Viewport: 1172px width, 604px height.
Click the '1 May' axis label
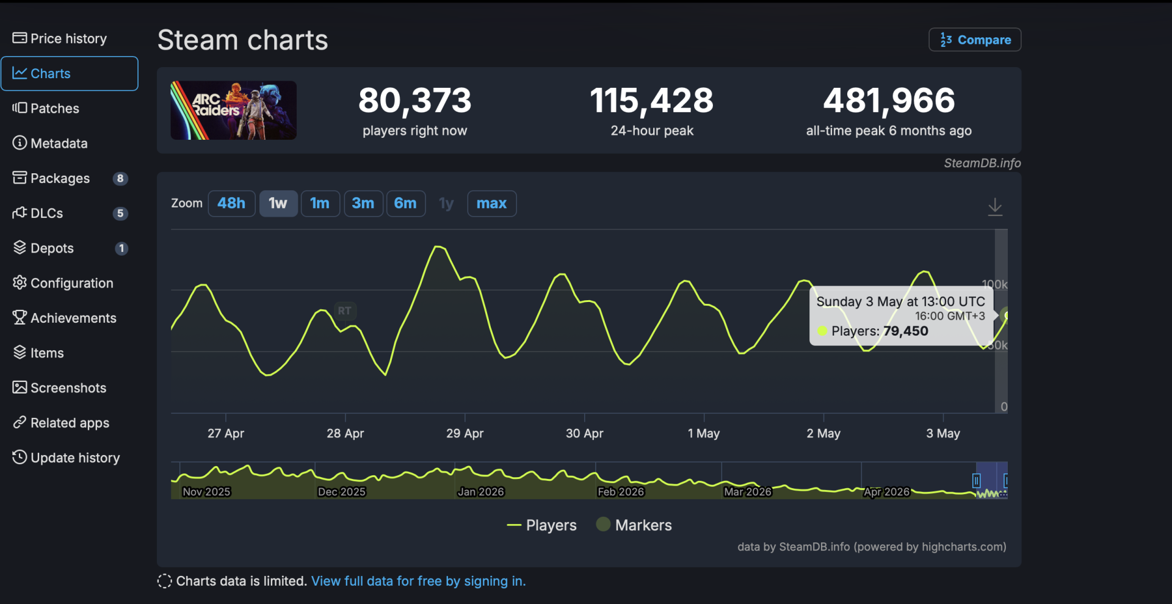pyautogui.click(x=704, y=433)
